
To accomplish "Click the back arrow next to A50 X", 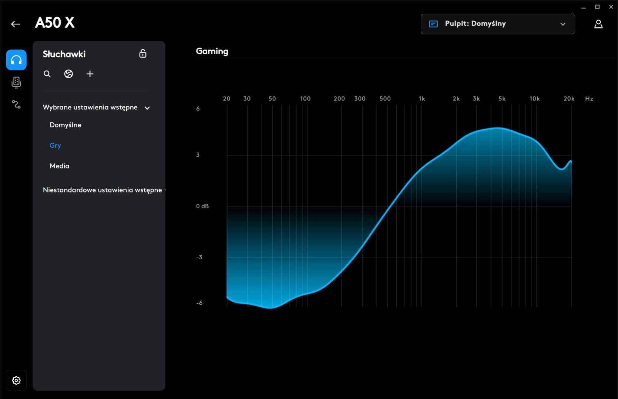I will click(x=16, y=24).
